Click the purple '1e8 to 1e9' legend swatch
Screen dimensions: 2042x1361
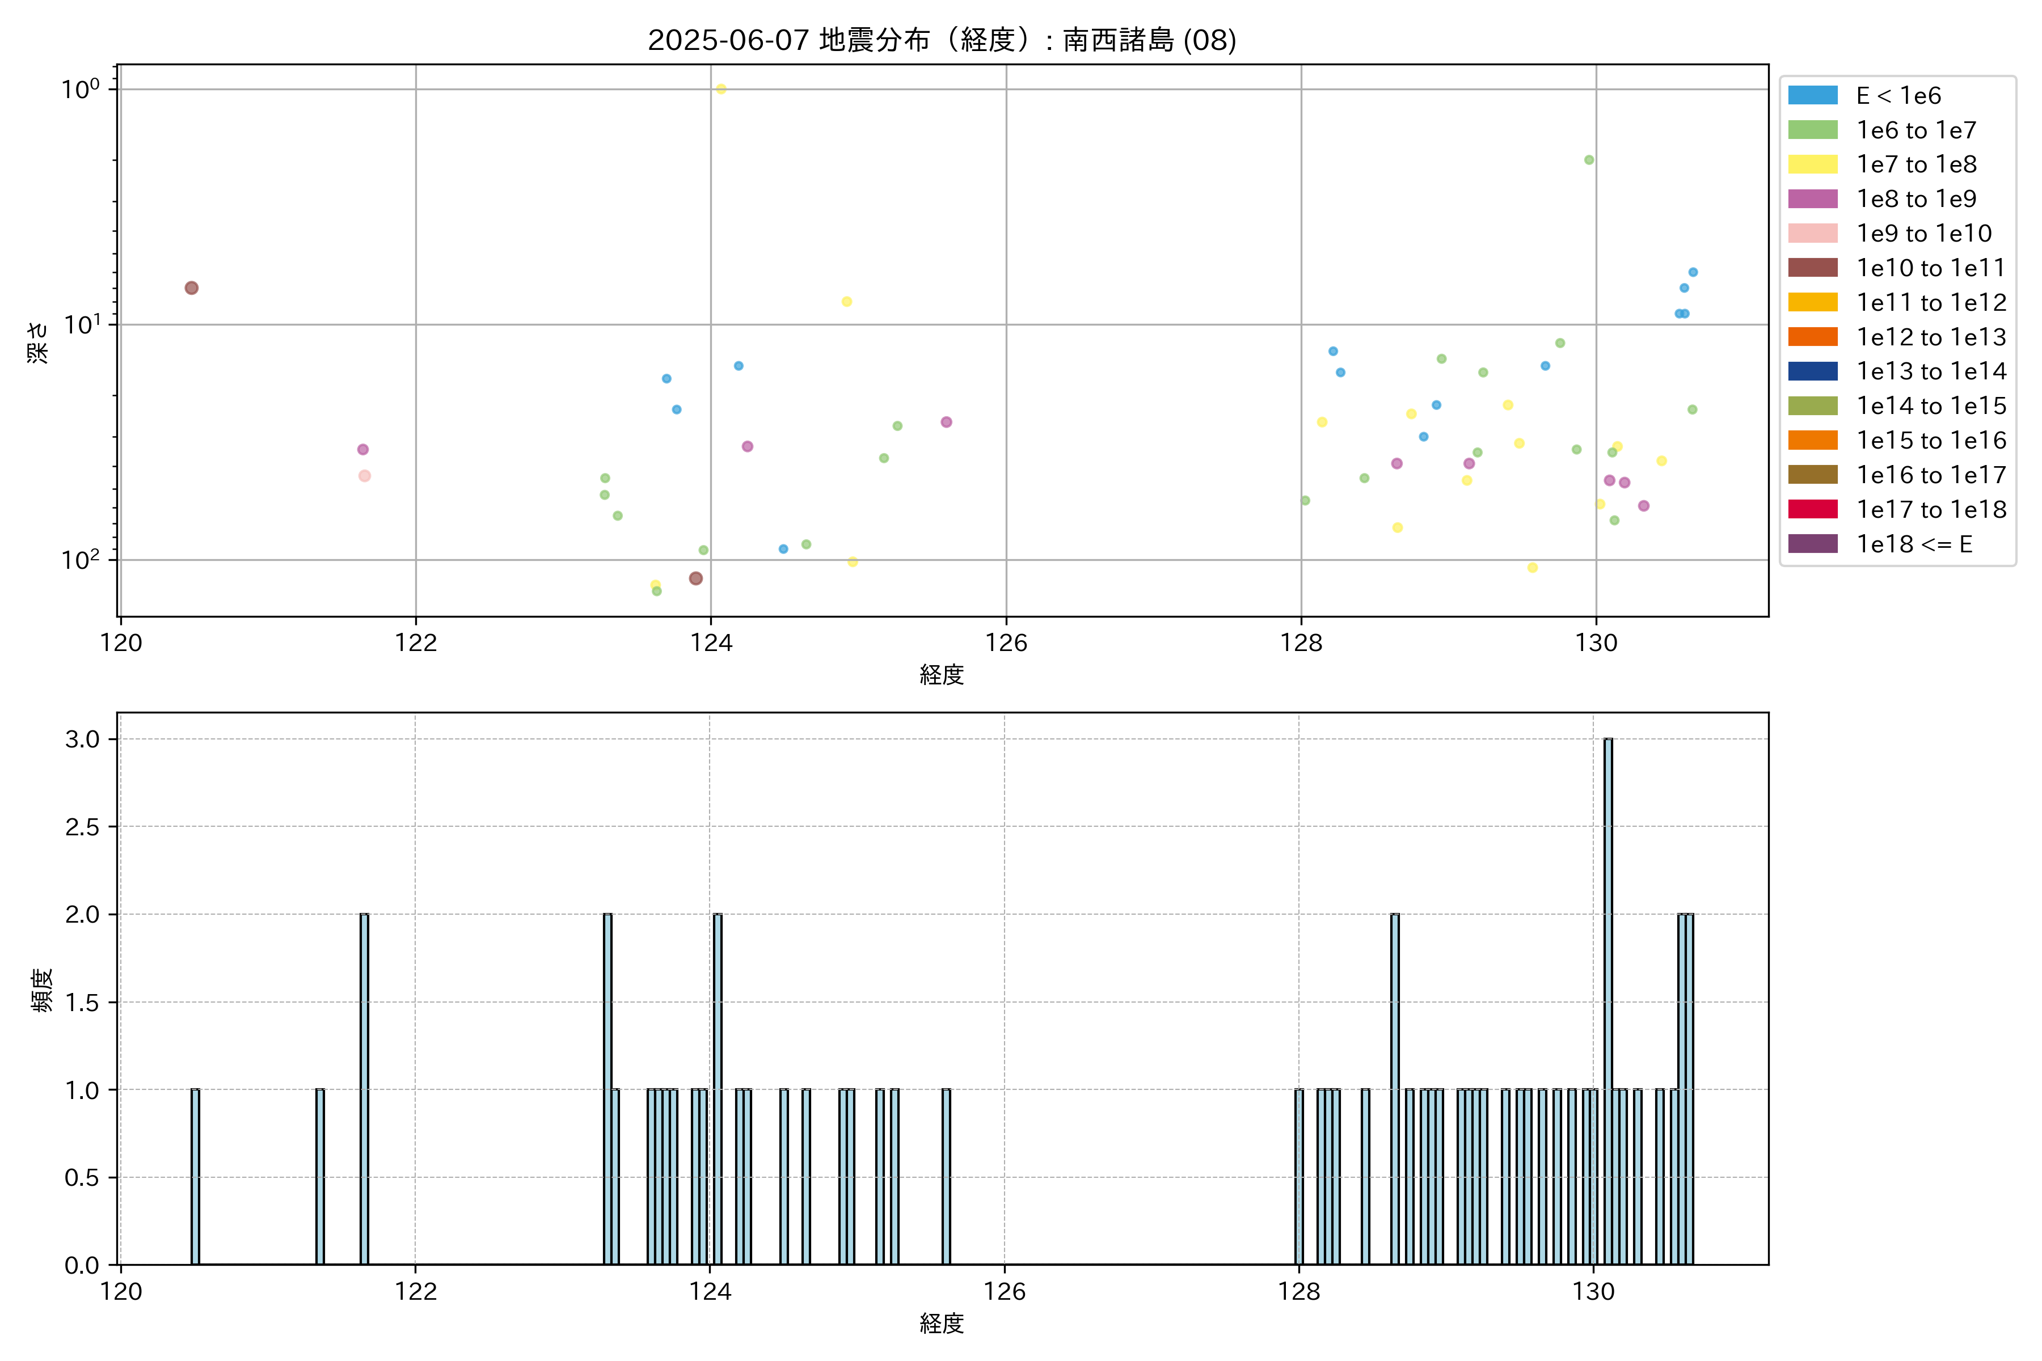(x=1812, y=199)
